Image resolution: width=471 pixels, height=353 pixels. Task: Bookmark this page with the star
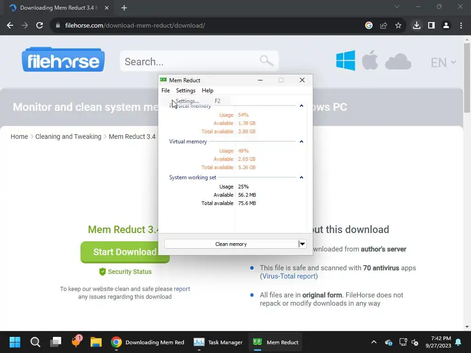click(x=398, y=26)
